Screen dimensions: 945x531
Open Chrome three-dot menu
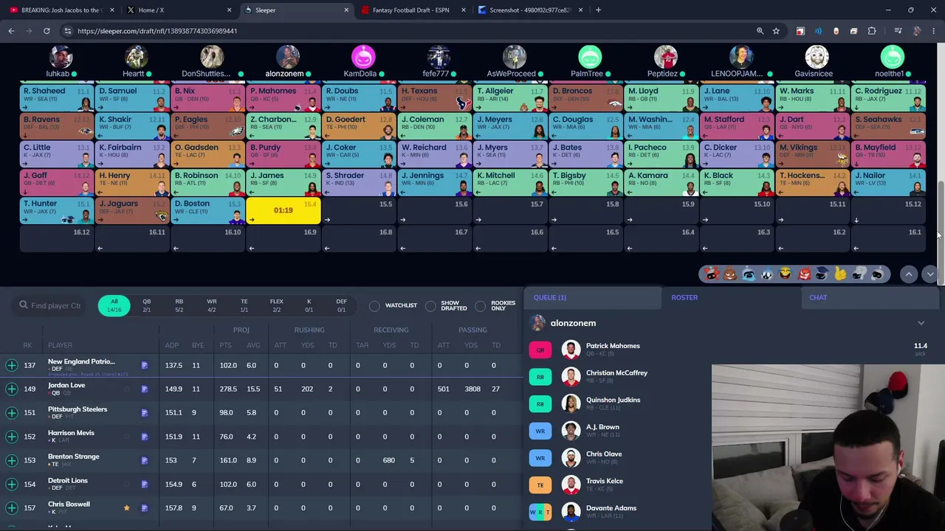[x=934, y=31]
